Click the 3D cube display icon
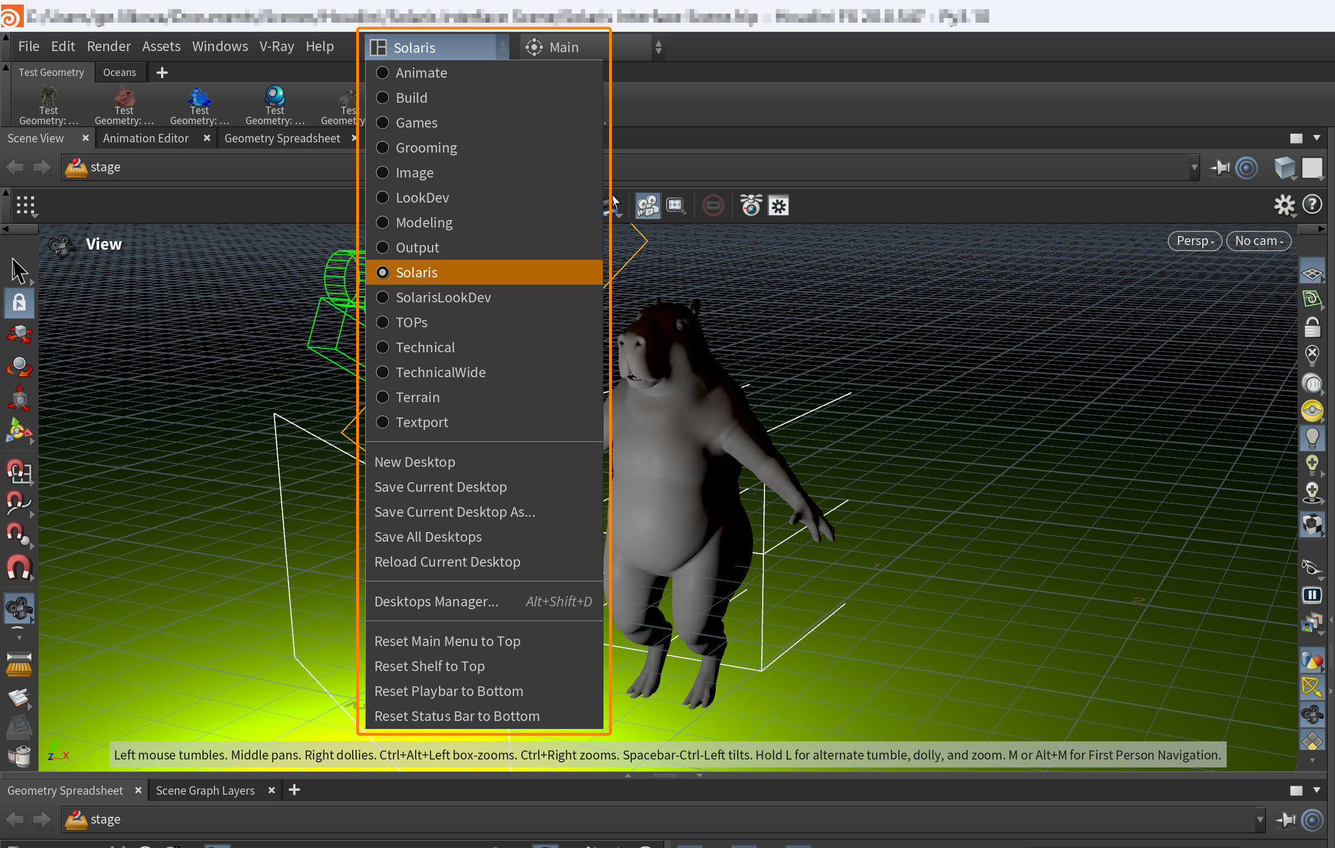The width and height of the screenshot is (1335, 848). point(1285,168)
